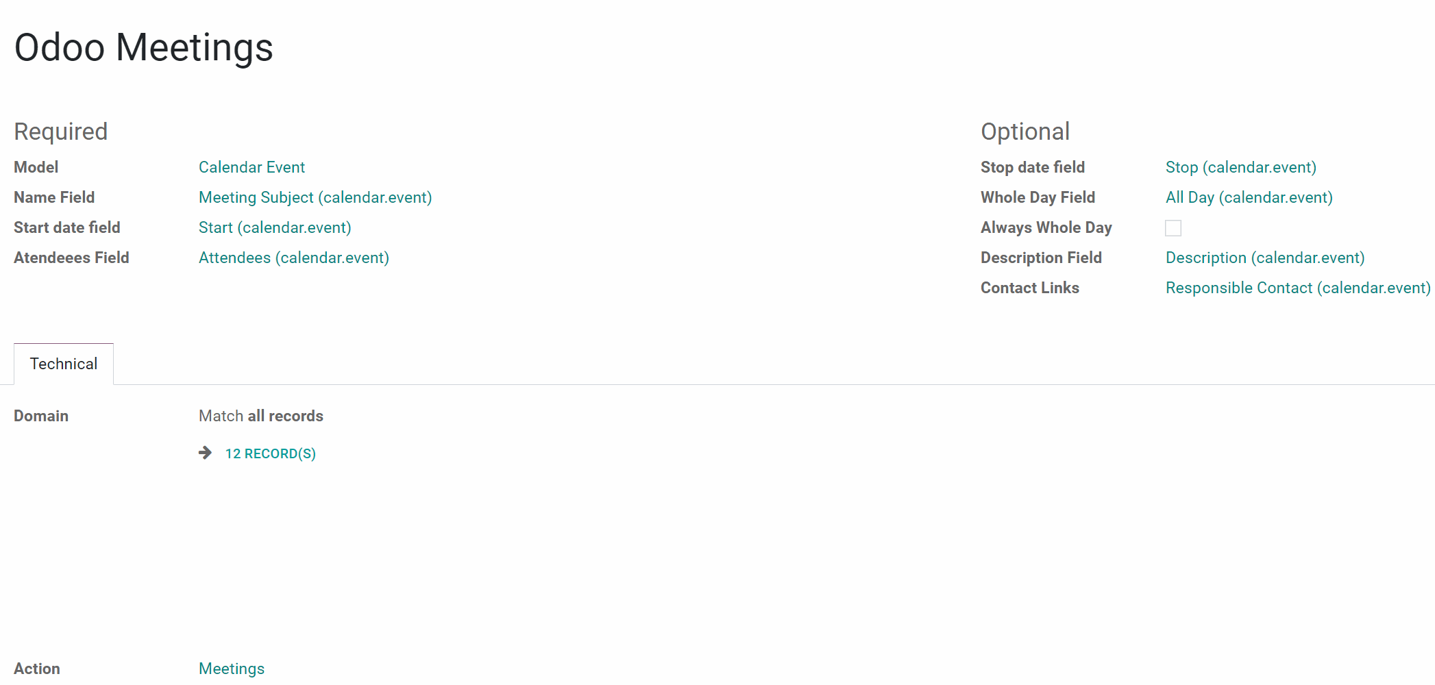Click the Always Whole Day label

[x=1046, y=227]
